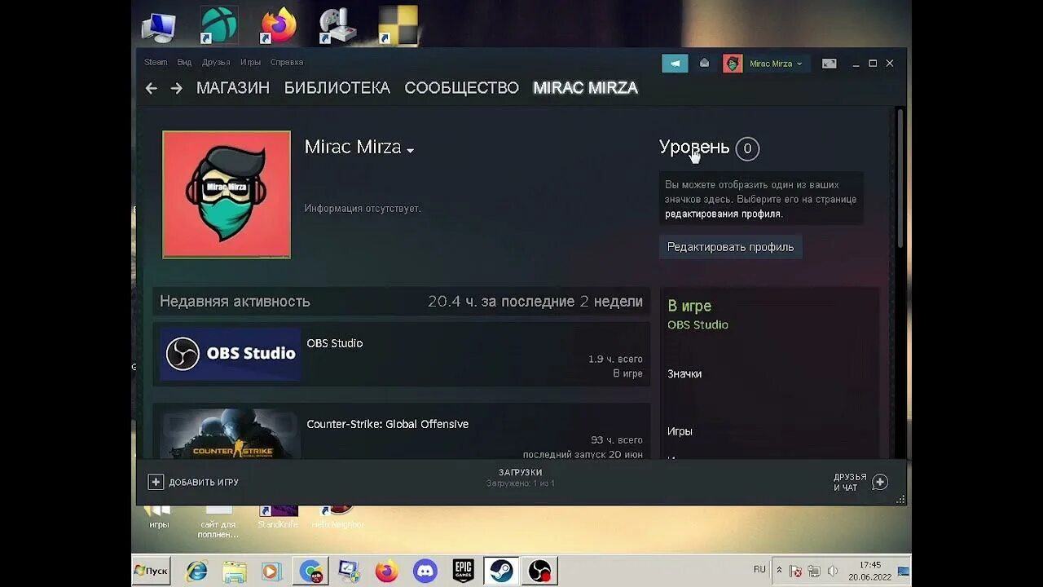Image resolution: width=1043 pixels, height=587 pixels.
Task: Click ДОБАВИТЬ ИГРУ text
Action: (x=204, y=483)
